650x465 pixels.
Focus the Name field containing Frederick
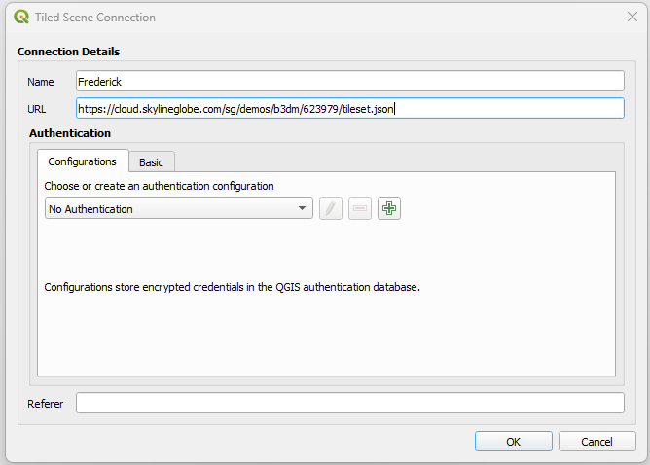tap(350, 82)
